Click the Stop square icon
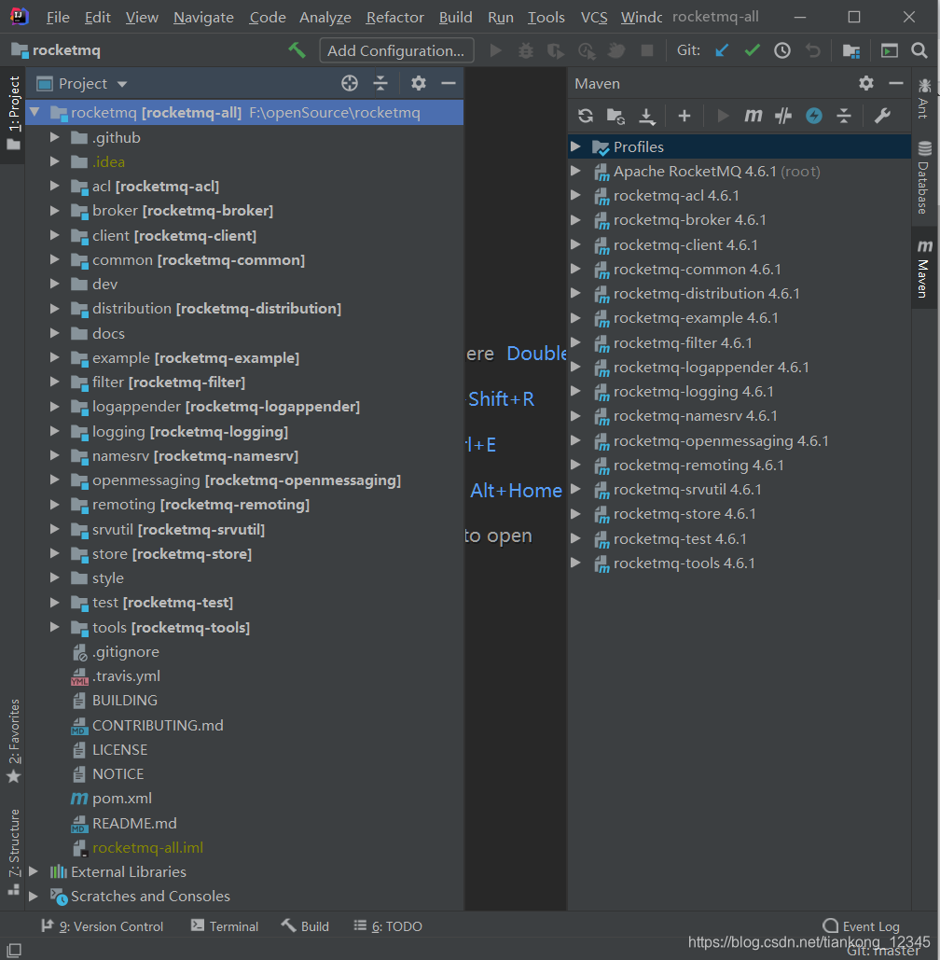The width and height of the screenshot is (940, 960). point(647,50)
